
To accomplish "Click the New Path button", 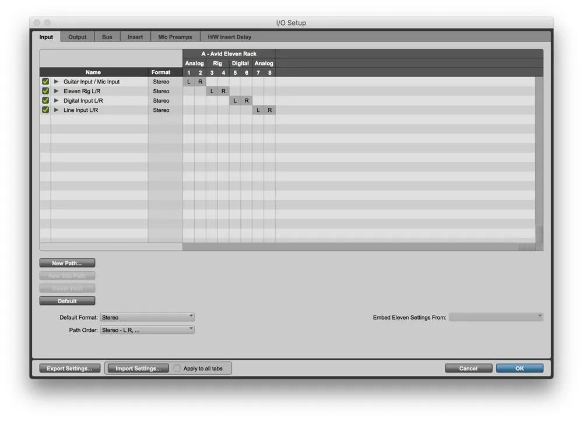I will pos(67,263).
